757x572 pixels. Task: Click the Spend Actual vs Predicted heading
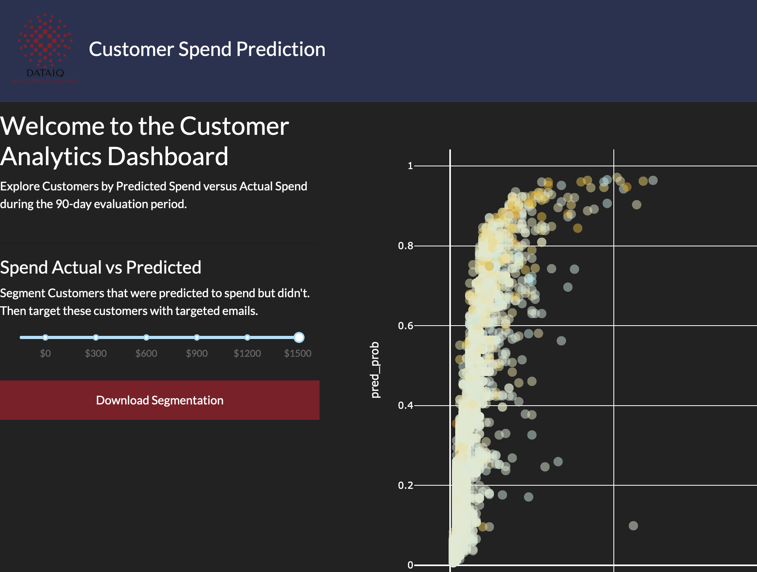point(101,267)
